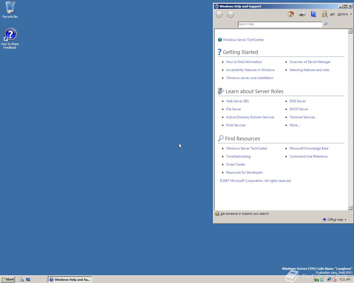Open Microsoft Knowledge Base link

(x=309, y=148)
